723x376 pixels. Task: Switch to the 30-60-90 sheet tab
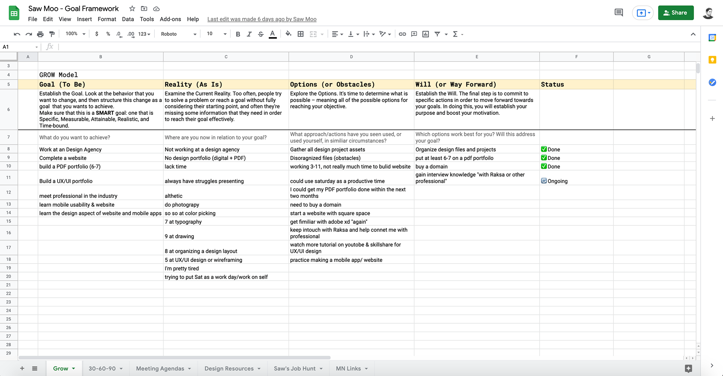105,368
